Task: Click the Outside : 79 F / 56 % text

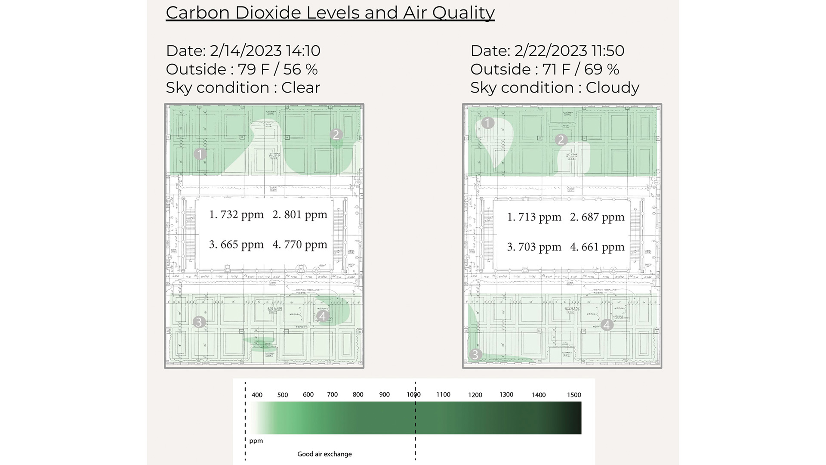Action: pos(242,69)
